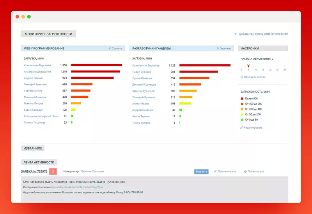The image size is (312, 214).
Task: Open request Заявка № 735976
Action: point(34,172)
